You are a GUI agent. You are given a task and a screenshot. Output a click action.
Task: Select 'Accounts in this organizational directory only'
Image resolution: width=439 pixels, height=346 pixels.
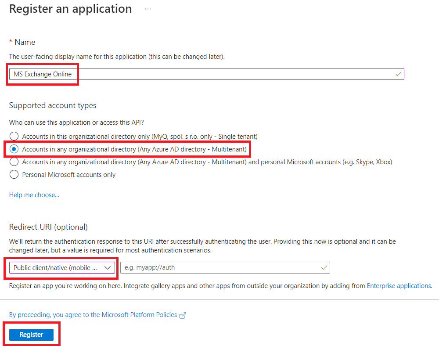tap(14, 136)
